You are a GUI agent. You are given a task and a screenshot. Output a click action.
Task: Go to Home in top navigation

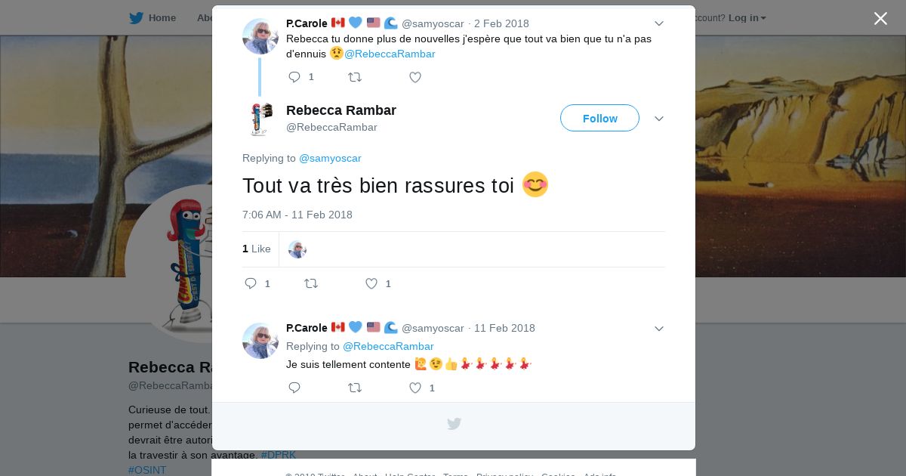(162, 18)
